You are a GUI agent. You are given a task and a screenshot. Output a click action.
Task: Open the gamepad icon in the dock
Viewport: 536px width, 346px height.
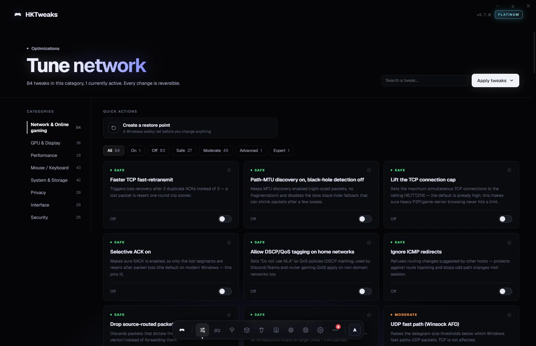pyautogui.click(x=217, y=330)
